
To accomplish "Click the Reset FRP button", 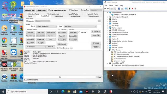I will click(x=31, y=43).
